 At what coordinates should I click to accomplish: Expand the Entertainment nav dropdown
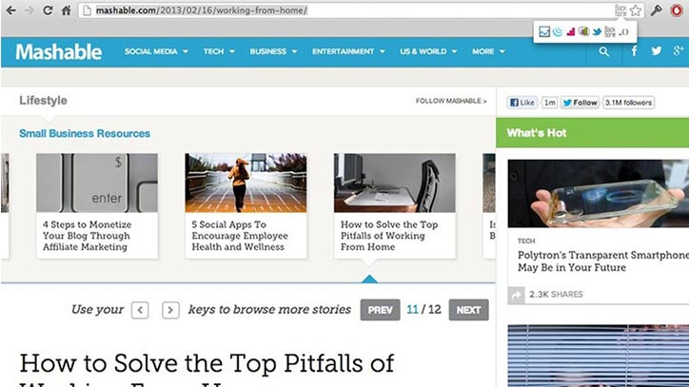pos(348,51)
